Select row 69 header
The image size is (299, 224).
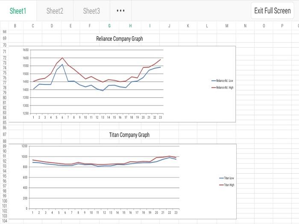pos(4,38)
